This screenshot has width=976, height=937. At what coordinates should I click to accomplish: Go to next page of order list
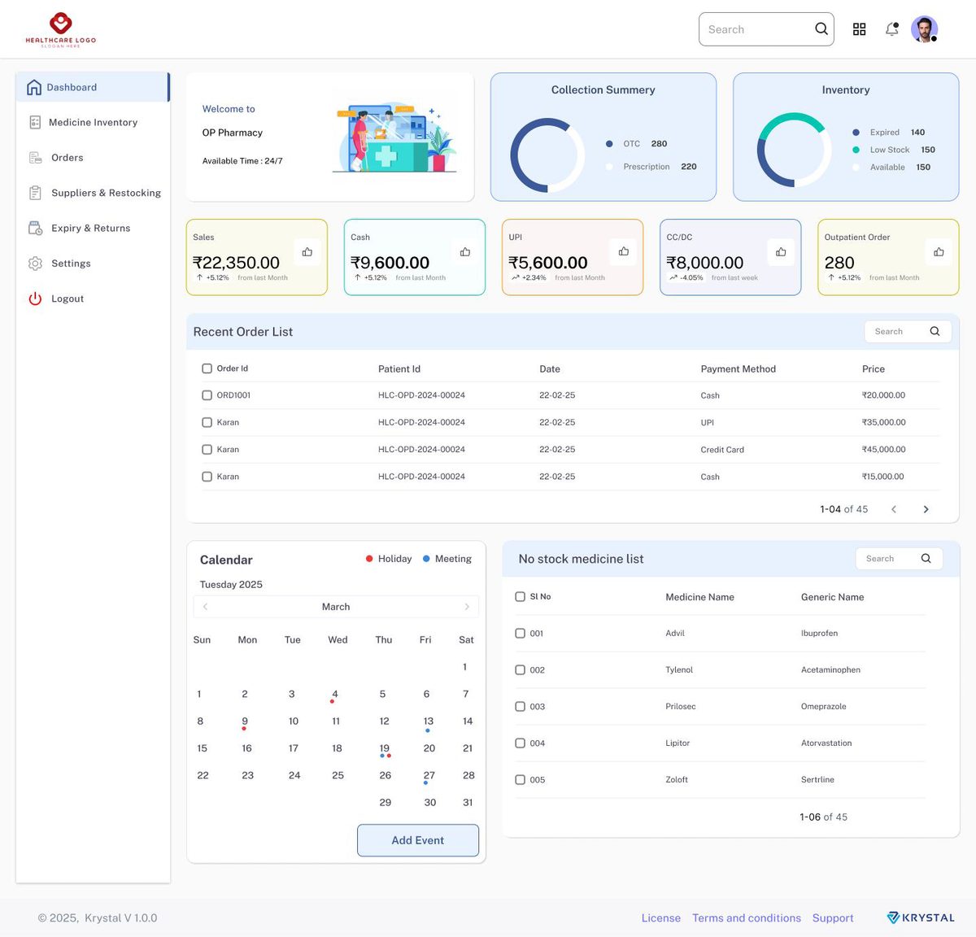coord(926,509)
